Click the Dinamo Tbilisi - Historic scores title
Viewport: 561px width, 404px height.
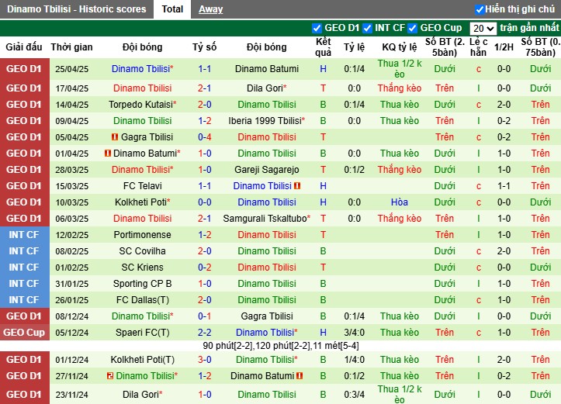pyautogui.click(x=77, y=9)
